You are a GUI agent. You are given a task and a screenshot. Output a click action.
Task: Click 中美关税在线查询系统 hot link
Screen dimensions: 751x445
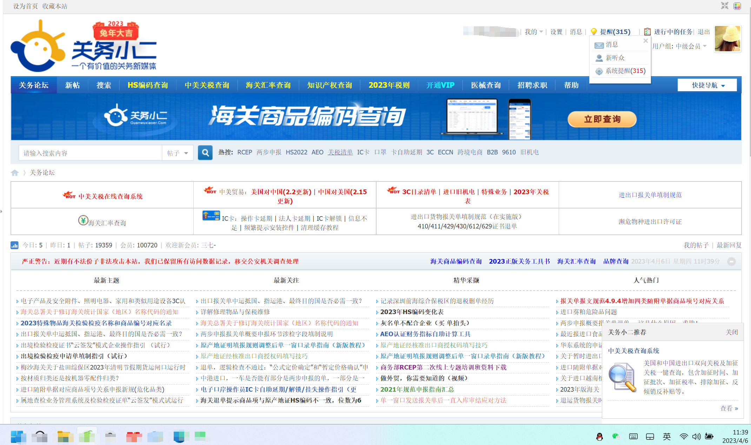[110, 196]
